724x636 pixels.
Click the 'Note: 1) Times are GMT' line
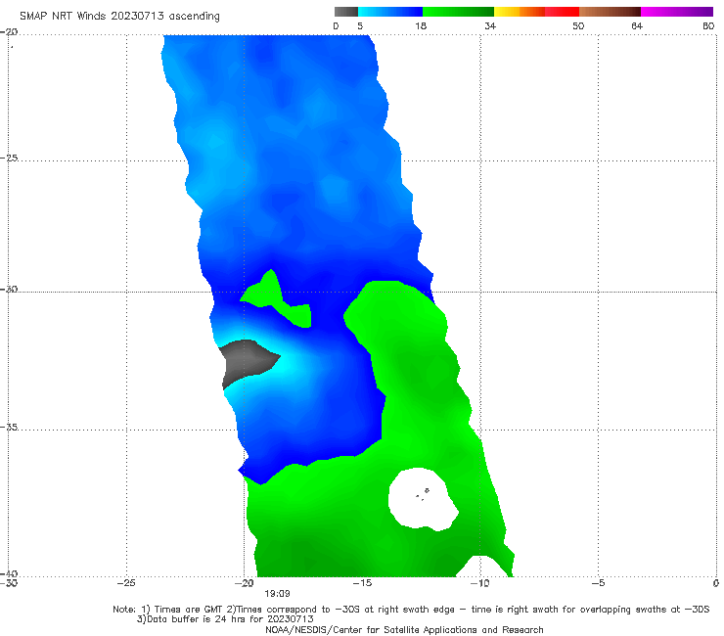(411, 610)
